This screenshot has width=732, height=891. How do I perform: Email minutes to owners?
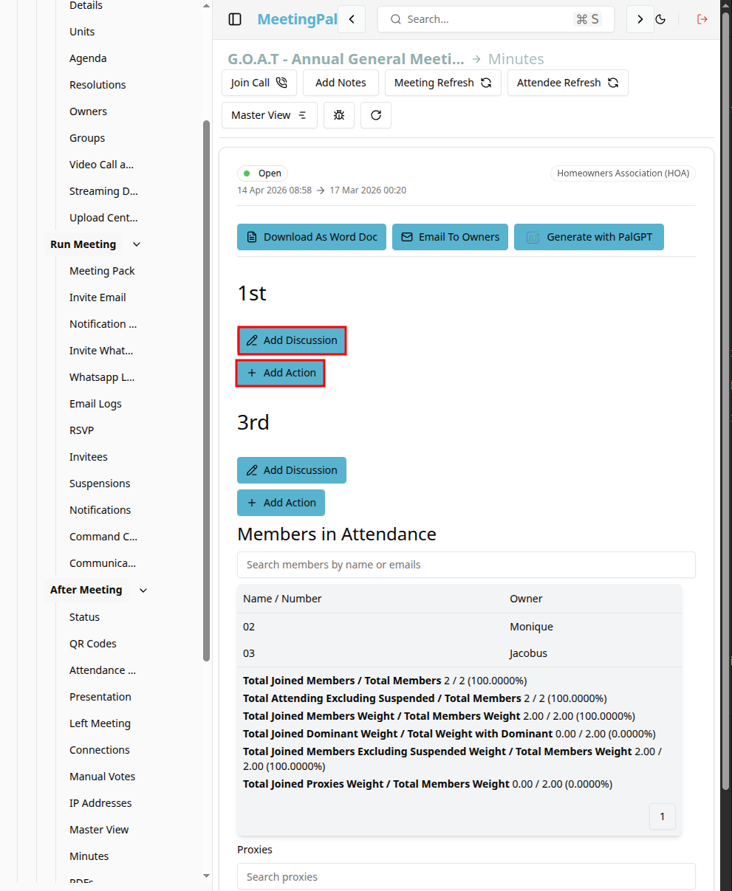pos(450,237)
